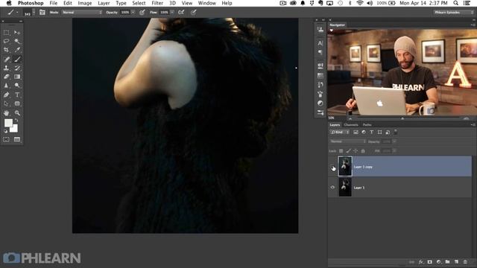Screen dimensions: 477x268
Task: Enable airbrush-style build-up
Action: [181, 13]
